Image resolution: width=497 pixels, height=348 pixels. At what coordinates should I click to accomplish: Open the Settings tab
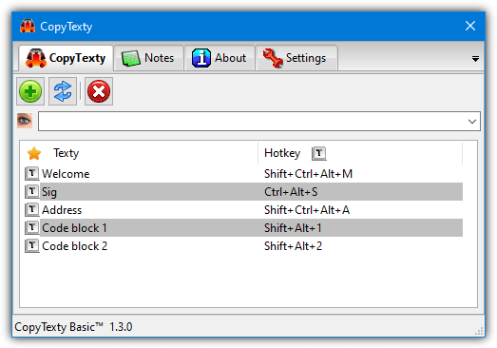point(296,58)
